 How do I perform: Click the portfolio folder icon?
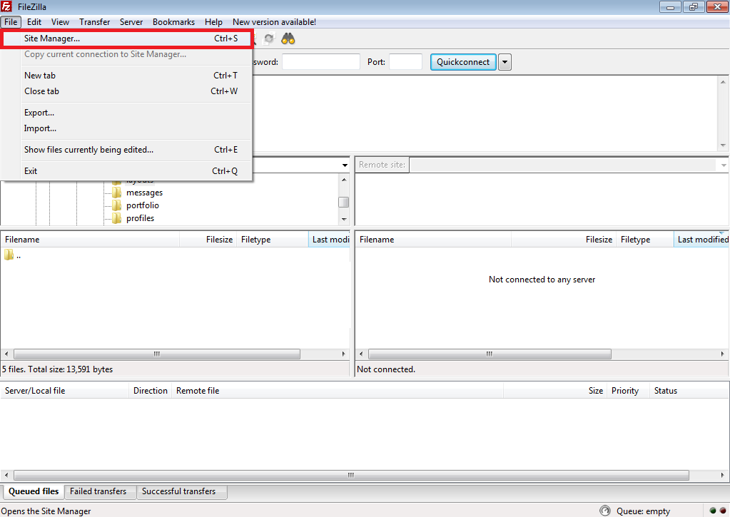(116, 205)
